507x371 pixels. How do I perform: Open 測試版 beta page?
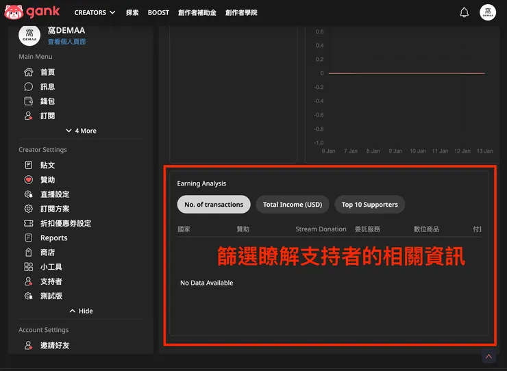51,296
